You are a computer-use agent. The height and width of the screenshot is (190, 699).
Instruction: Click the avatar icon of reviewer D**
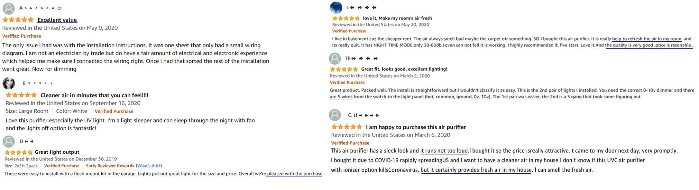coord(9,142)
